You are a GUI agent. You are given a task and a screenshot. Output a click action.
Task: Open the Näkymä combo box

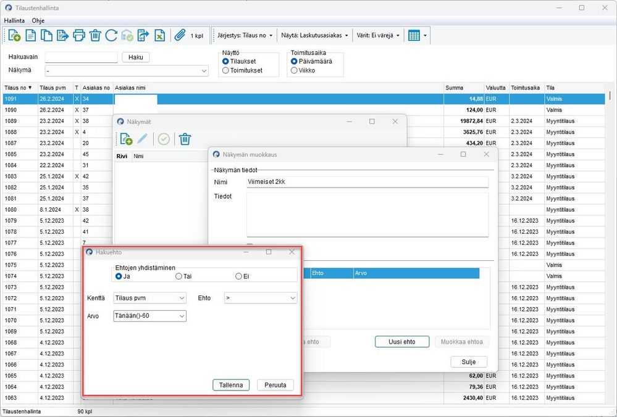127,71
